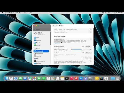This screenshot has width=124, height=93.
Task: Click the sidebar scrollbar
Action: [x=50, y=38]
